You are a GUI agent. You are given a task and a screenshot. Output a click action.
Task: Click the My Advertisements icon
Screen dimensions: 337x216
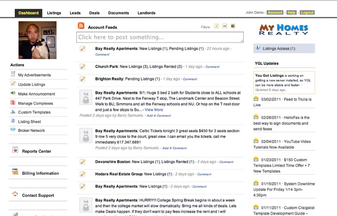[x=13, y=74]
